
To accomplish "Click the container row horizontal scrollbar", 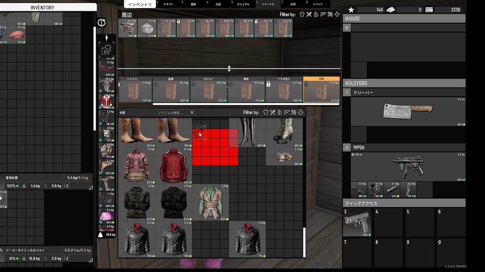I will point(246,104).
